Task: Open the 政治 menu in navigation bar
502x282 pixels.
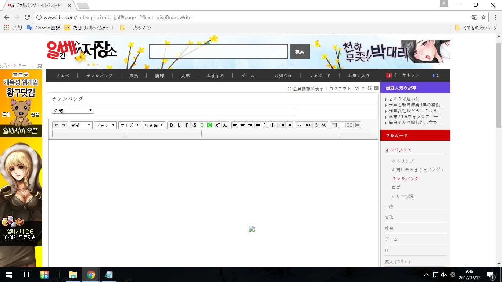Action: (x=134, y=76)
